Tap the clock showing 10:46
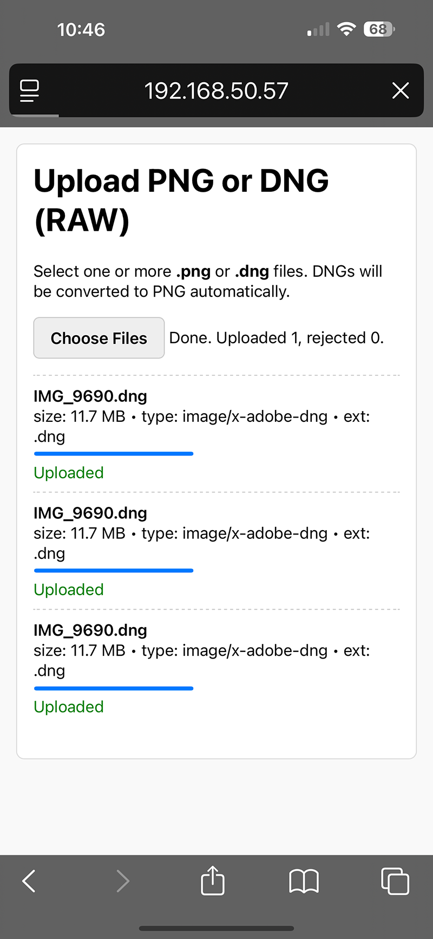Viewport: 433px width, 939px height. (x=81, y=29)
